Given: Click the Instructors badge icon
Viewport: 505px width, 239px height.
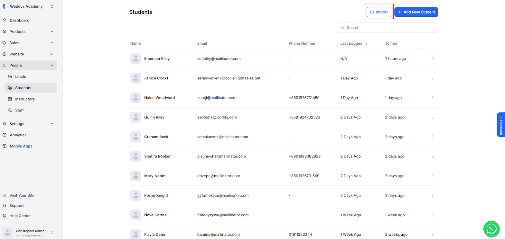Looking at the screenshot, I should 10,99.
